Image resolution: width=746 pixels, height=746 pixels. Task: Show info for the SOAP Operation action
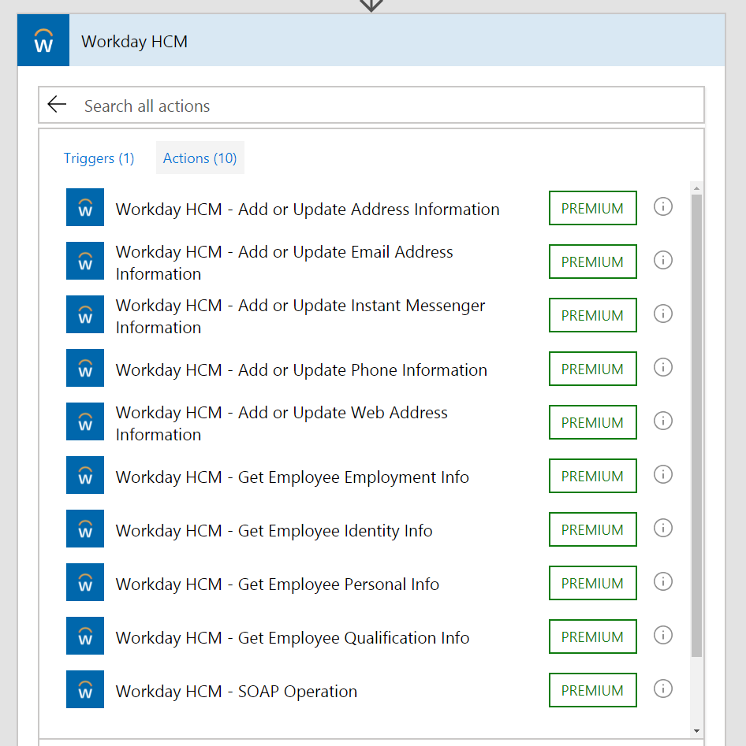pyautogui.click(x=663, y=689)
